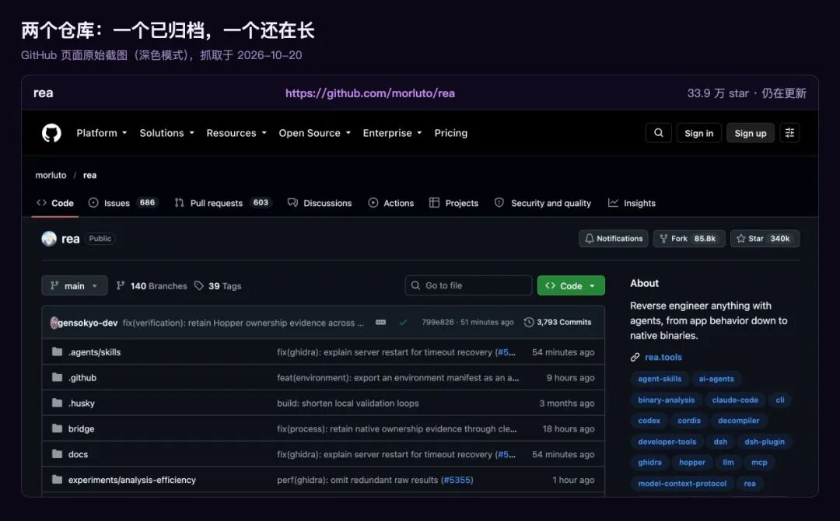Expand the Resources menu
This screenshot has height=521, width=840.
[x=236, y=133]
